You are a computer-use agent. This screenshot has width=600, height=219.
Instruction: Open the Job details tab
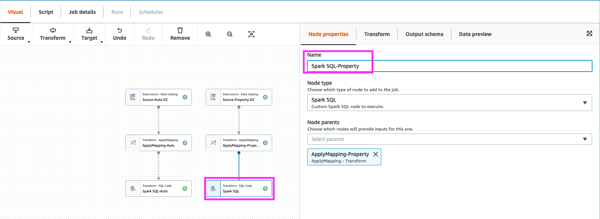[82, 12]
